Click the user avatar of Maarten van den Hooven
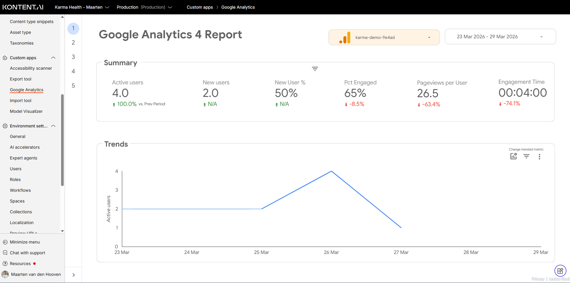Screen dimensions: 570x283 (5, 274)
